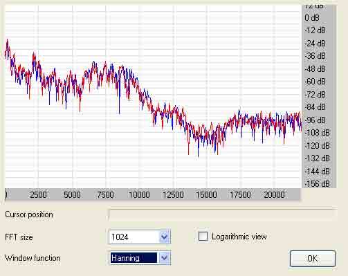Click the spectrum graph plot area
The image size is (348, 276).
pyautogui.click(x=153, y=96)
